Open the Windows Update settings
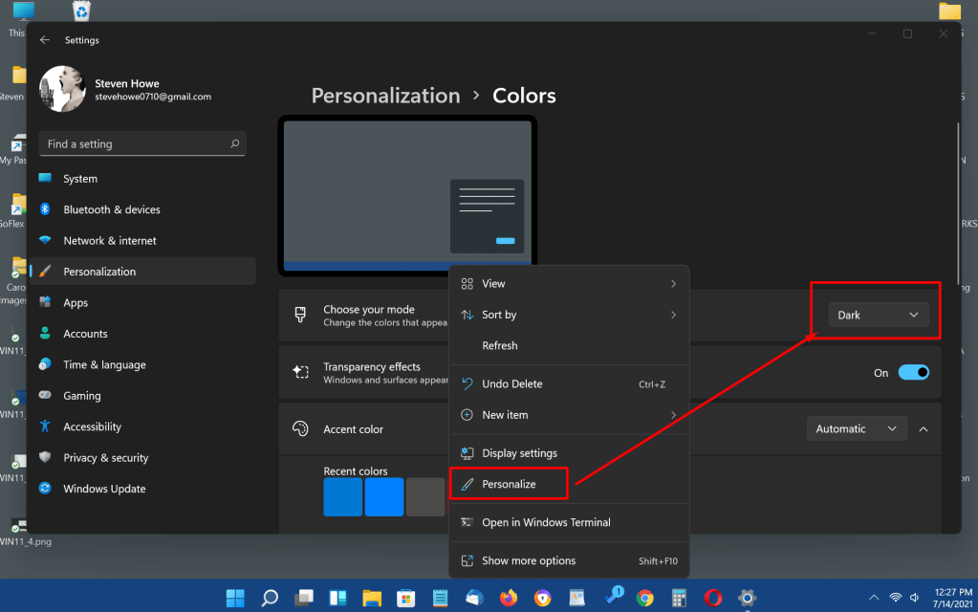Image resolution: width=978 pixels, height=612 pixels. pyautogui.click(x=104, y=489)
